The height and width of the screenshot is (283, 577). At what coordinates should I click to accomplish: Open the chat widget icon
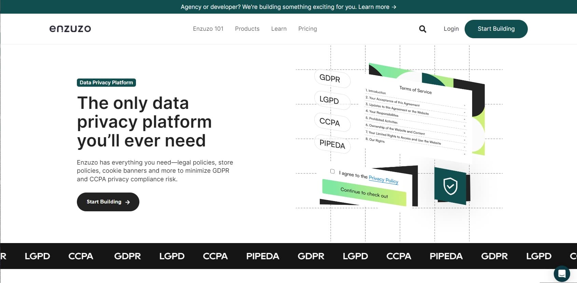tap(562, 273)
